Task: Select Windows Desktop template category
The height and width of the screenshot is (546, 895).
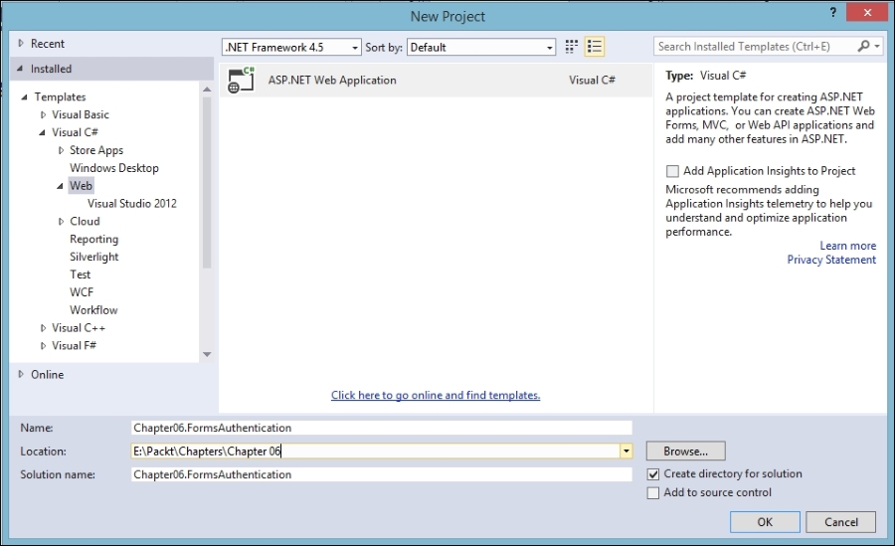Action: pyautogui.click(x=113, y=168)
